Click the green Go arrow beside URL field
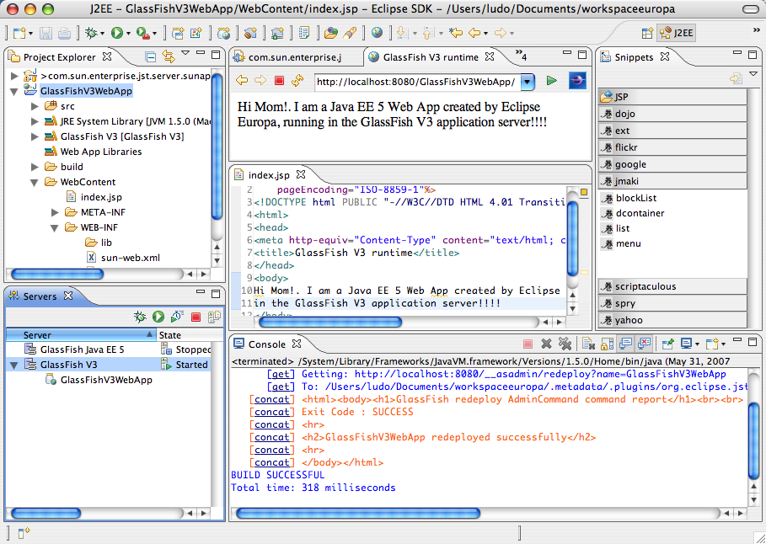This screenshot has width=766, height=544. 552,81
